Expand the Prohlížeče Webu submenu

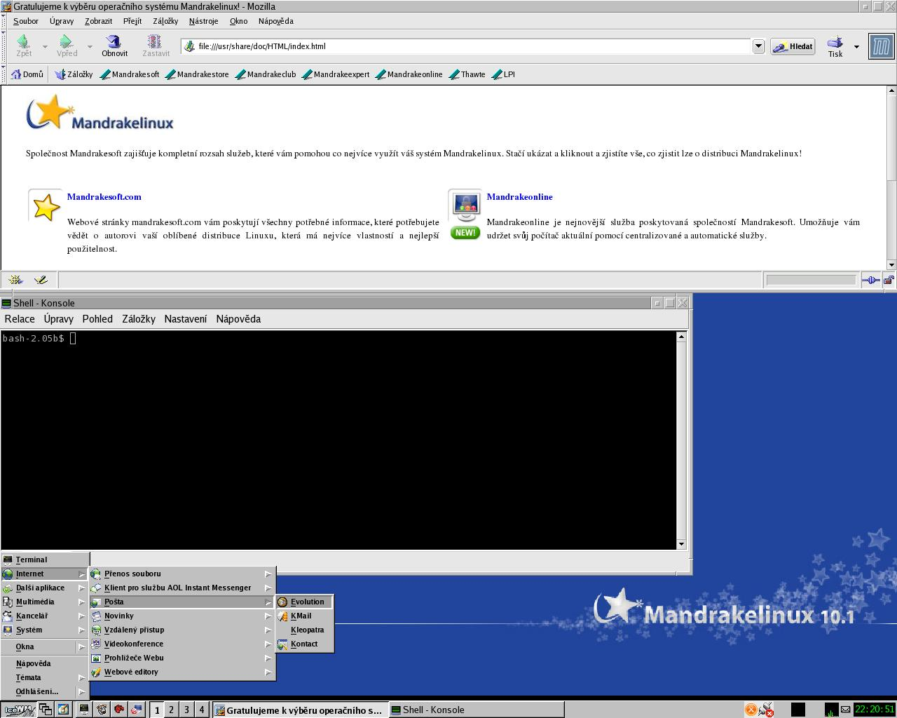click(183, 658)
